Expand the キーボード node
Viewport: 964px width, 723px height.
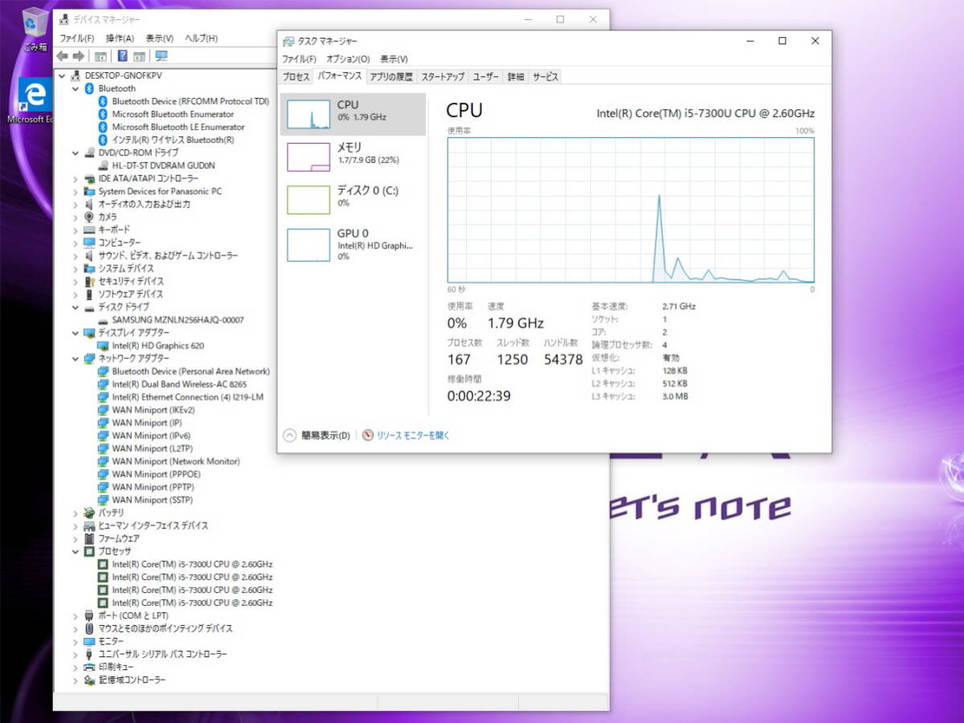coord(76,230)
